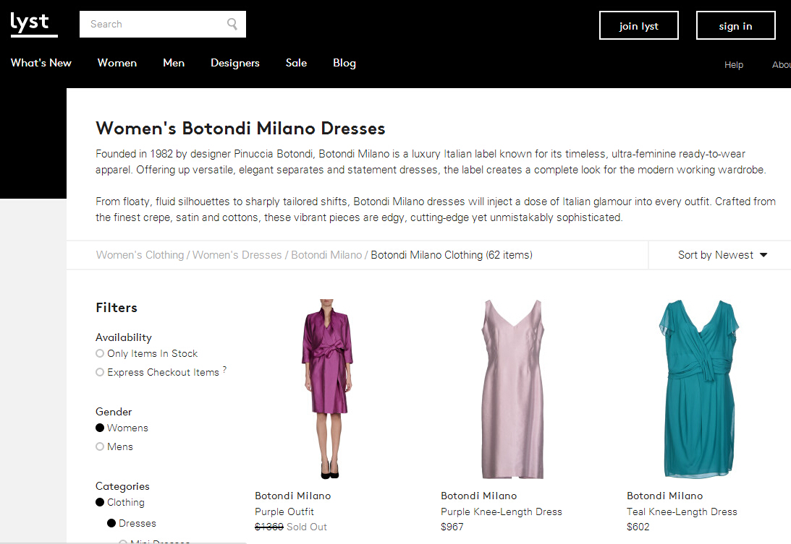Click the Teal Knee-Length Dress title

[682, 511]
